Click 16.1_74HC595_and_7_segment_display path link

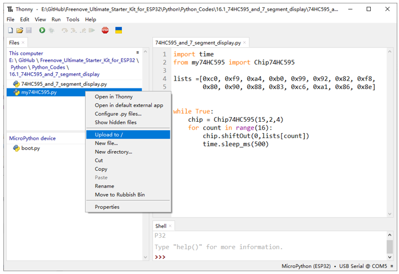click(54, 74)
